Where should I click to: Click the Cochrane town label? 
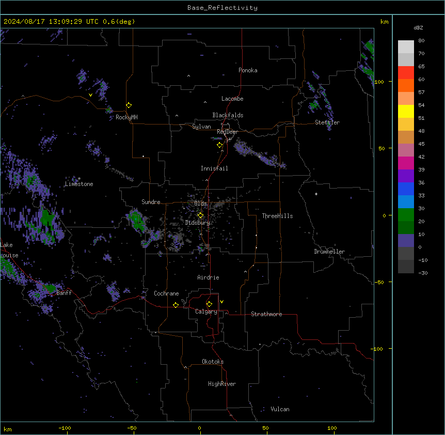click(166, 293)
